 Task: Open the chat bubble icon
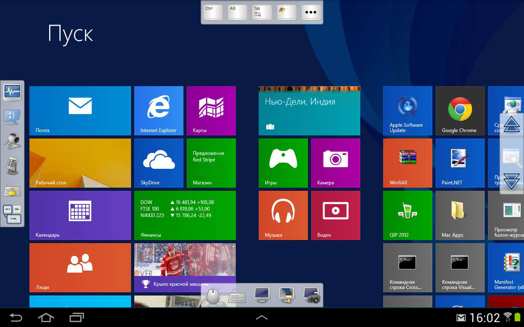pyautogui.click(x=12, y=116)
